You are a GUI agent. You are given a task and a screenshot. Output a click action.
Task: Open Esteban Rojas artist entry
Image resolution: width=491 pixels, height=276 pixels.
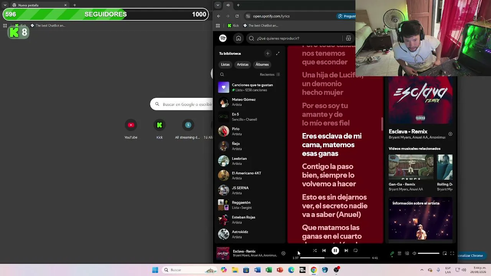click(x=250, y=220)
